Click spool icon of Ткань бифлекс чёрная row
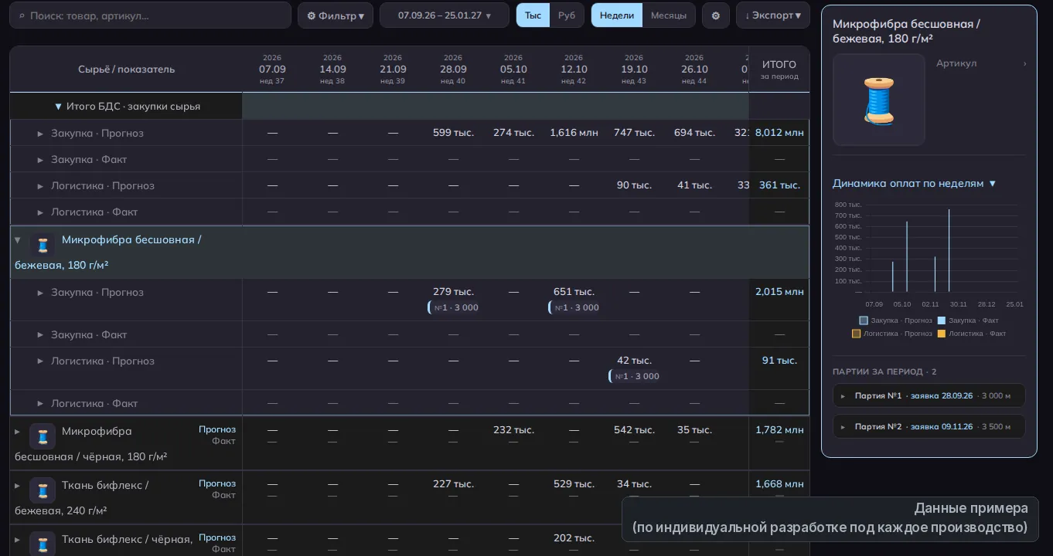 [43, 544]
